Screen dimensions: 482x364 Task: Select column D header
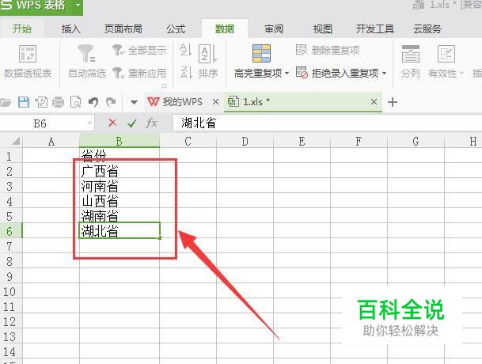click(x=245, y=141)
